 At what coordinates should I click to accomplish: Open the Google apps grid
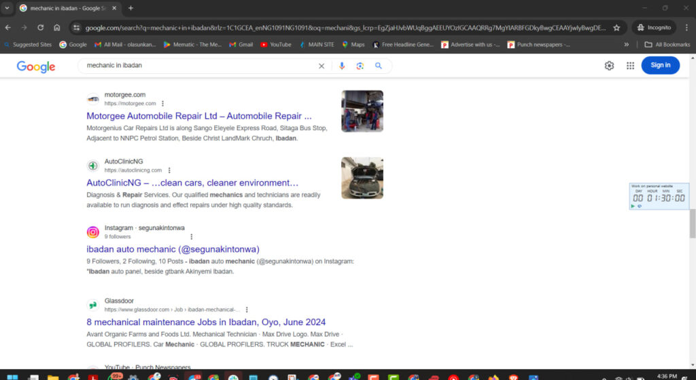[630, 66]
